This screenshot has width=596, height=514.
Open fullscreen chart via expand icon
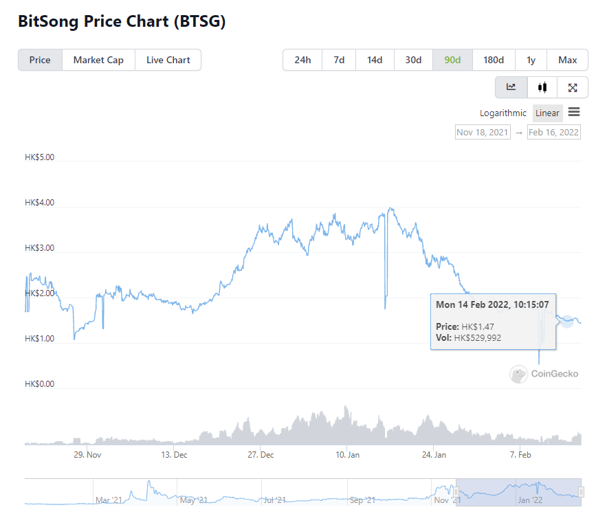pyautogui.click(x=573, y=87)
